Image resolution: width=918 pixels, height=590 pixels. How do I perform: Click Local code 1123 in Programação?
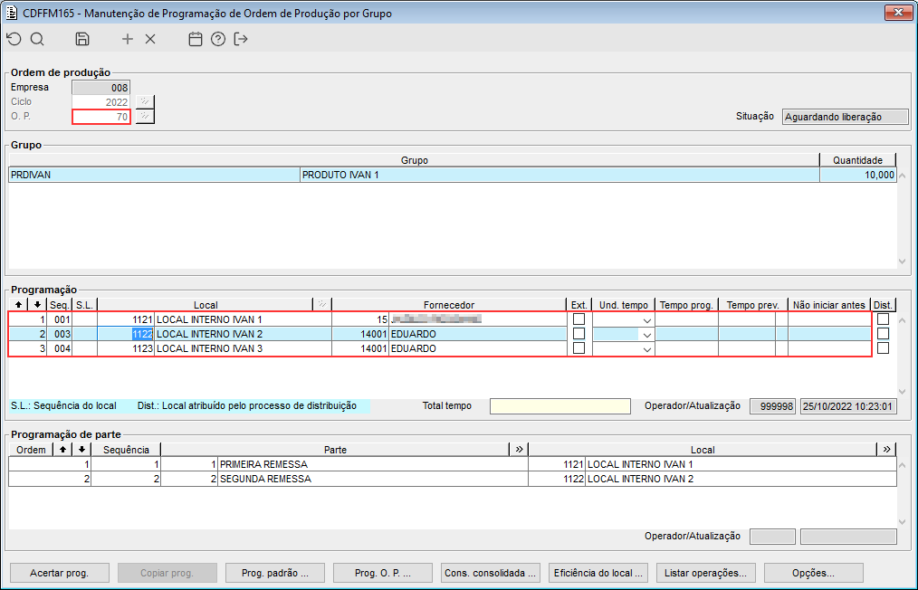click(x=125, y=348)
